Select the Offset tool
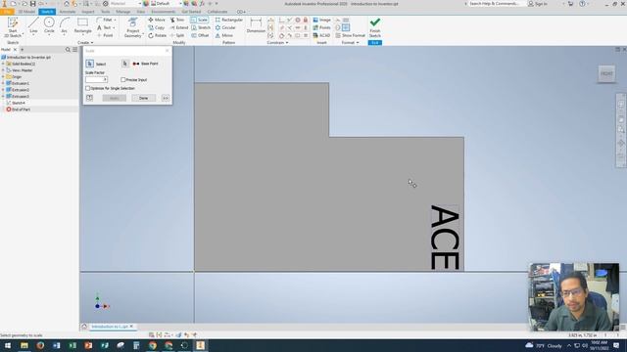627x352 pixels. [200, 35]
